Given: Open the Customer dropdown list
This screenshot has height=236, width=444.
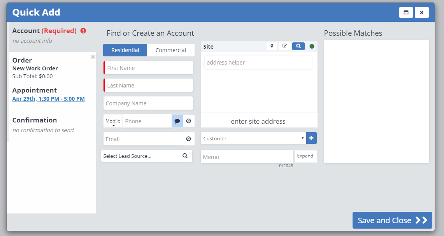Looking at the screenshot, I should tap(253, 138).
